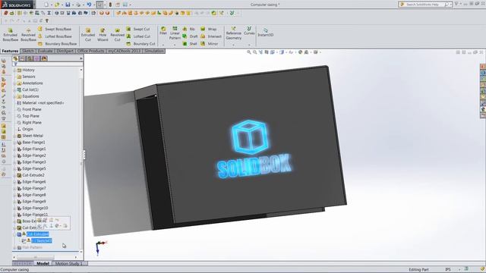Switch to the myCADtools 2013 tab
The height and width of the screenshot is (273, 486).
(x=125, y=51)
